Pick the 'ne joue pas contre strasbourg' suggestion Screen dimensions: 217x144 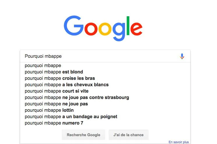pos(77,98)
